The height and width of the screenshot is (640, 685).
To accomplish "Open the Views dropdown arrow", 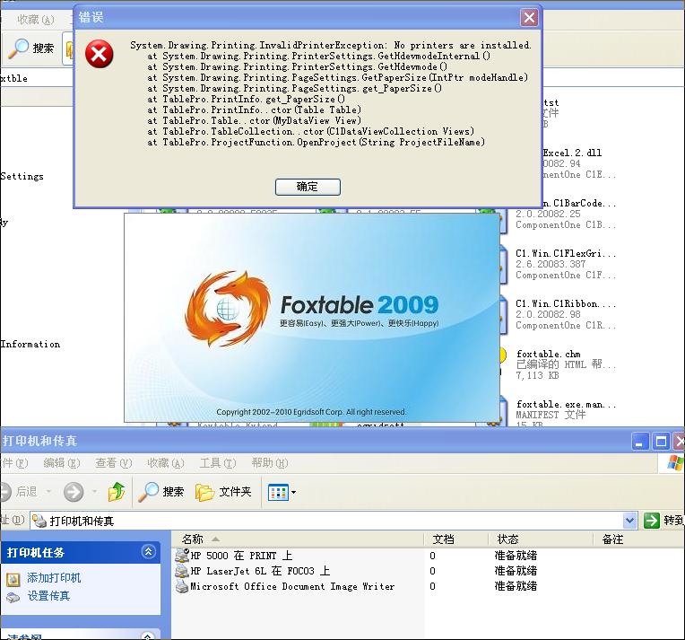I will pos(293,492).
